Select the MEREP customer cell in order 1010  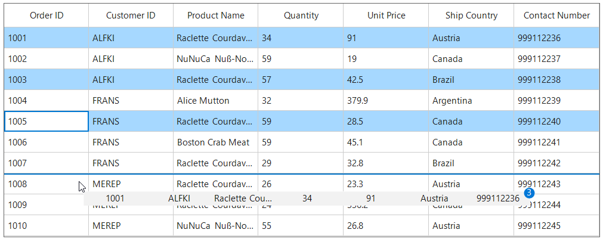pos(131,226)
